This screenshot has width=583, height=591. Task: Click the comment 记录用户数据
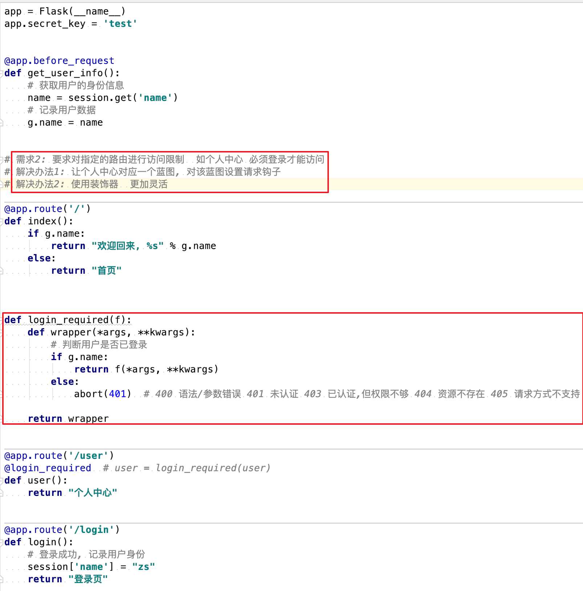click(x=62, y=110)
